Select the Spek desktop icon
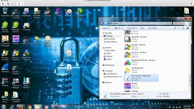The height and width of the screenshot is (109, 194). click(x=69, y=12)
